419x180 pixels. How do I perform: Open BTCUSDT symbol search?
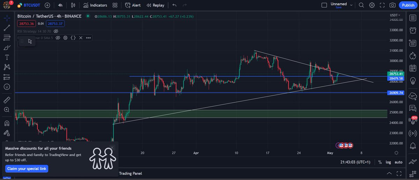29,5
